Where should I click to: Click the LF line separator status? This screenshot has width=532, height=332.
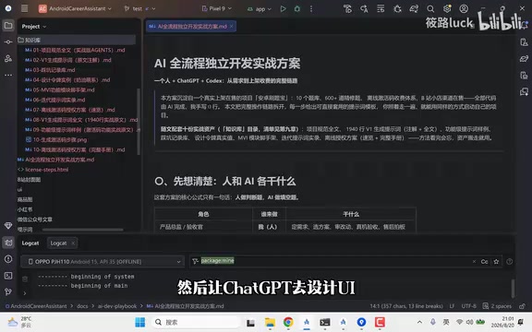pos(452,306)
